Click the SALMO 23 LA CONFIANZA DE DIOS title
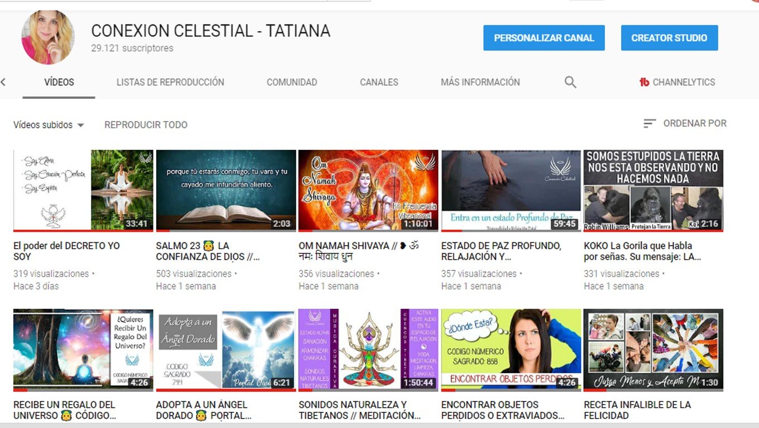 pyautogui.click(x=208, y=251)
